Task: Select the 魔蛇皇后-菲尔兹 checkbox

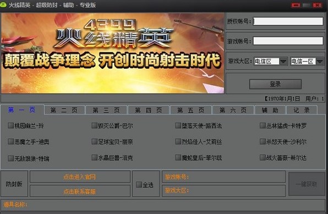Action: tap(178, 157)
